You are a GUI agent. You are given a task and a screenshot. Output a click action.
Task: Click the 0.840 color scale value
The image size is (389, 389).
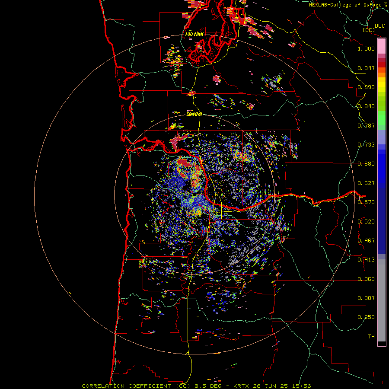pos(366,106)
